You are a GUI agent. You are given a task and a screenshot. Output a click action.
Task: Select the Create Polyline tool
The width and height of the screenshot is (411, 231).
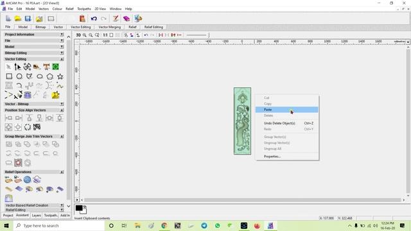click(30, 76)
